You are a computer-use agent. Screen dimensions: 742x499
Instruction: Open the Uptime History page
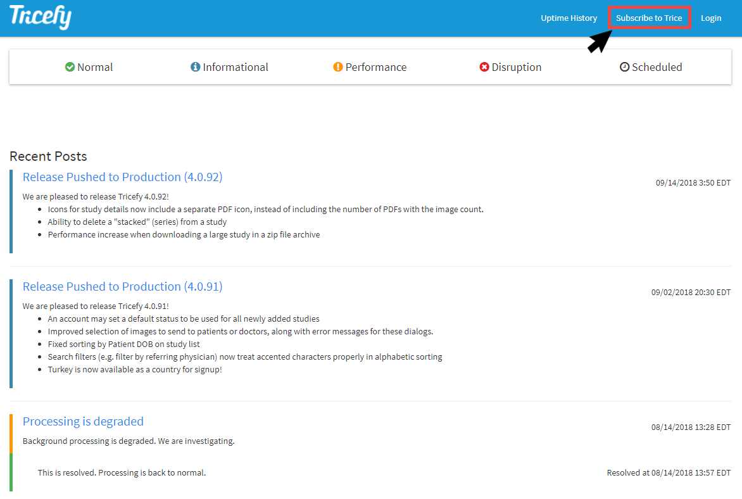click(569, 18)
